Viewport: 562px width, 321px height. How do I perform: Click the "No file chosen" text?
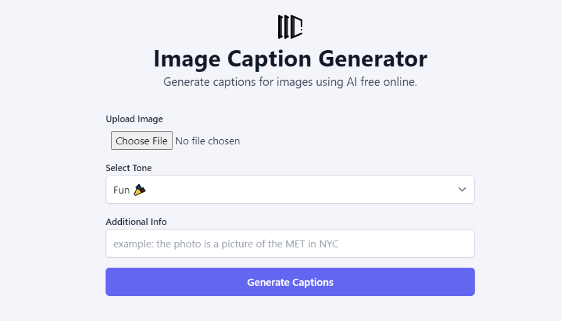[x=207, y=141]
